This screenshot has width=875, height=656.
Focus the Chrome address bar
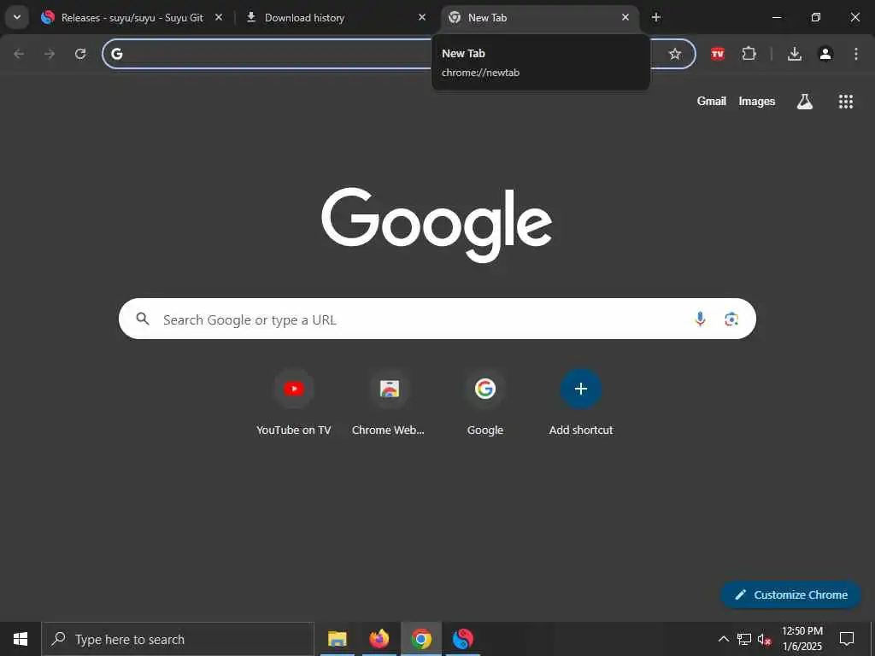coord(398,54)
